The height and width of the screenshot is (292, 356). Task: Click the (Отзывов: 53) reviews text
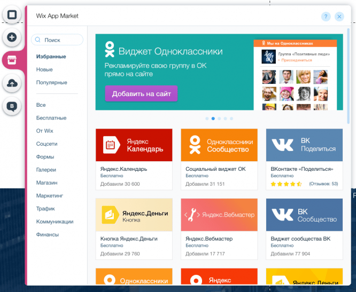coord(323,184)
